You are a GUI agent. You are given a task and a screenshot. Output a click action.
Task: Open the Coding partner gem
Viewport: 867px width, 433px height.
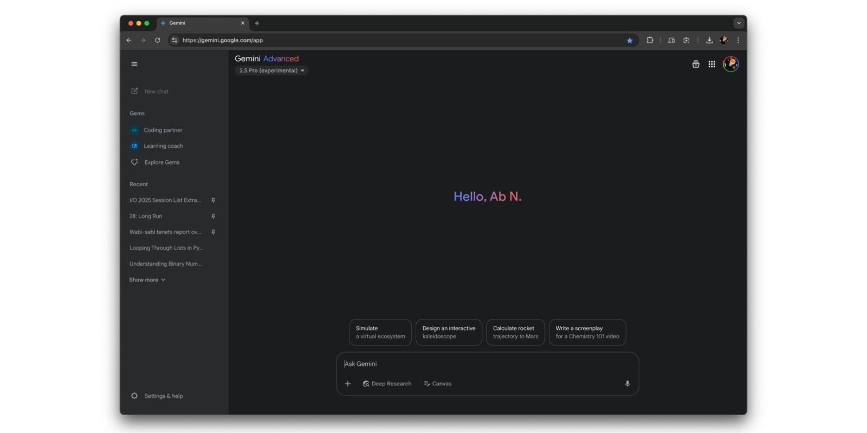pyautogui.click(x=163, y=130)
